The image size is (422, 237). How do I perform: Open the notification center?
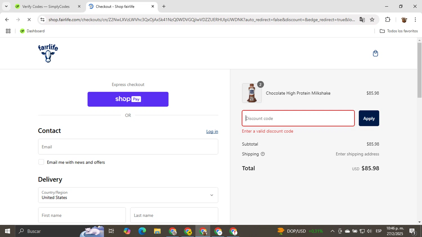tap(413, 231)
